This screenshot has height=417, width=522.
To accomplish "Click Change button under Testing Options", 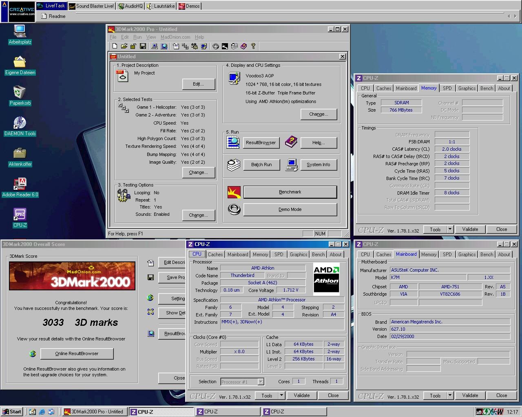I will click(198, 215).
